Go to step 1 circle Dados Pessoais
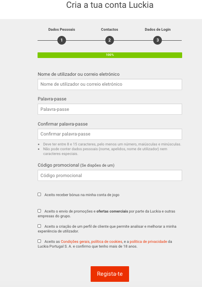 pyautogui.click(x=62, y=40)
